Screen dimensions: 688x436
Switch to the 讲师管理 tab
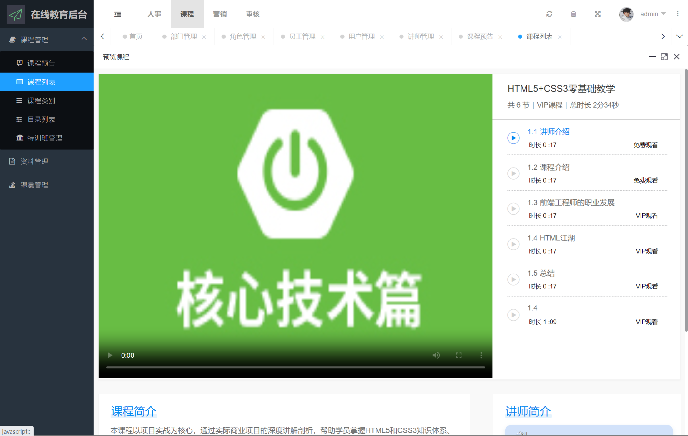tap(421, 36)
